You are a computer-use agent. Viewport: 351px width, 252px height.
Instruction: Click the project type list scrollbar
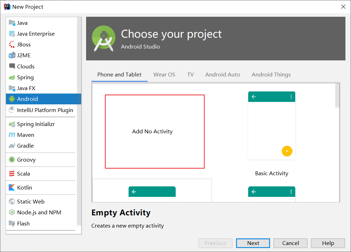[x=79, y=121]
